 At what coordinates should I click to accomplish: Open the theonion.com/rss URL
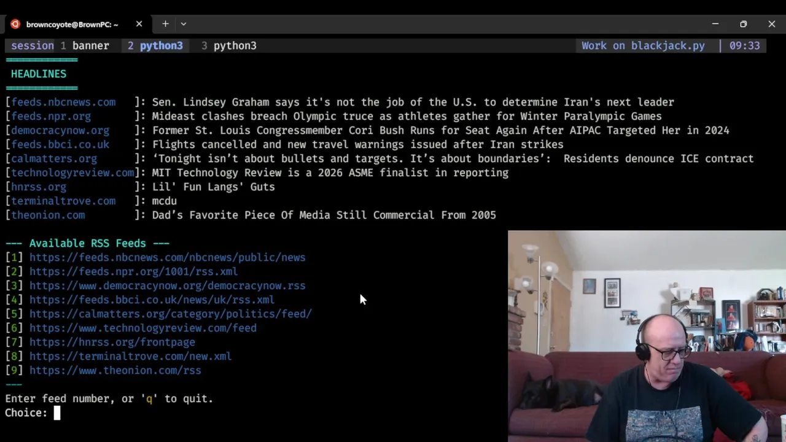point(115,370)
